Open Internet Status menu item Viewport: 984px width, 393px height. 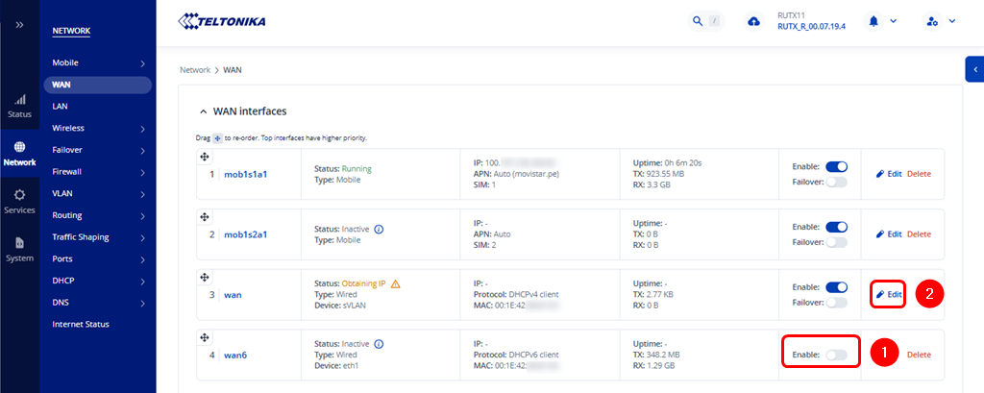[80, 325]
